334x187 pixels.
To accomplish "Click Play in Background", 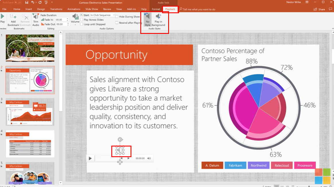I will [x=158, y=20].
